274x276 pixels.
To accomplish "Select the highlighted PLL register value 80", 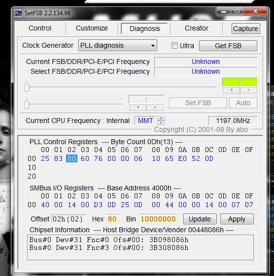I will (x=71, y=158).
